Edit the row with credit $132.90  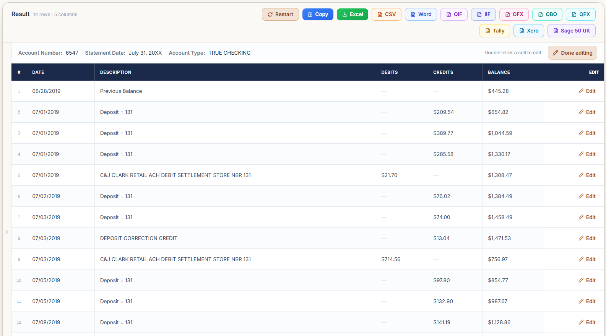click(587, 302)
